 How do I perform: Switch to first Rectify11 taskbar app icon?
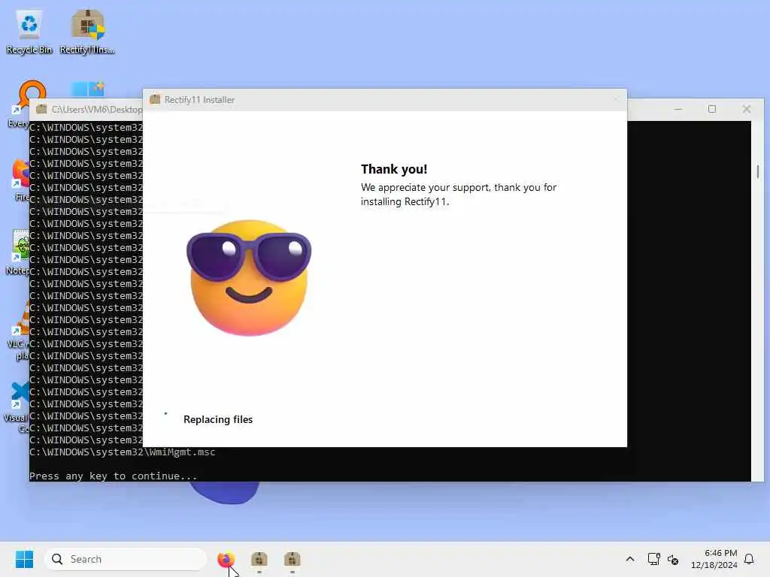(259, 559)
